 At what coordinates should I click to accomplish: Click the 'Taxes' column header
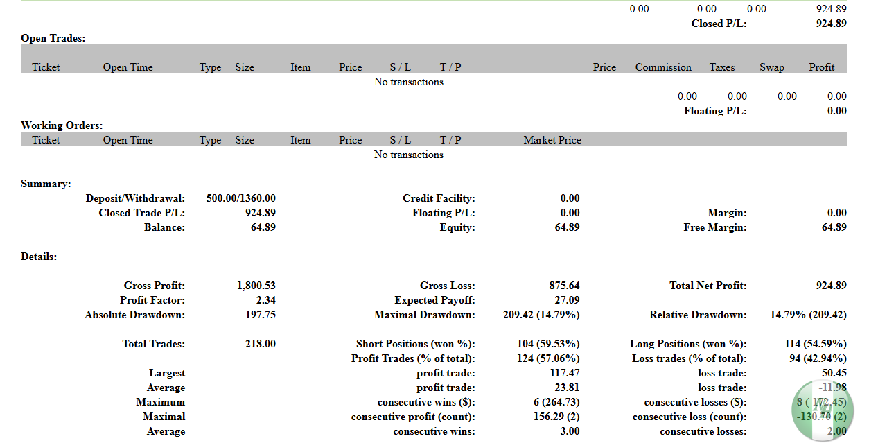721,67
